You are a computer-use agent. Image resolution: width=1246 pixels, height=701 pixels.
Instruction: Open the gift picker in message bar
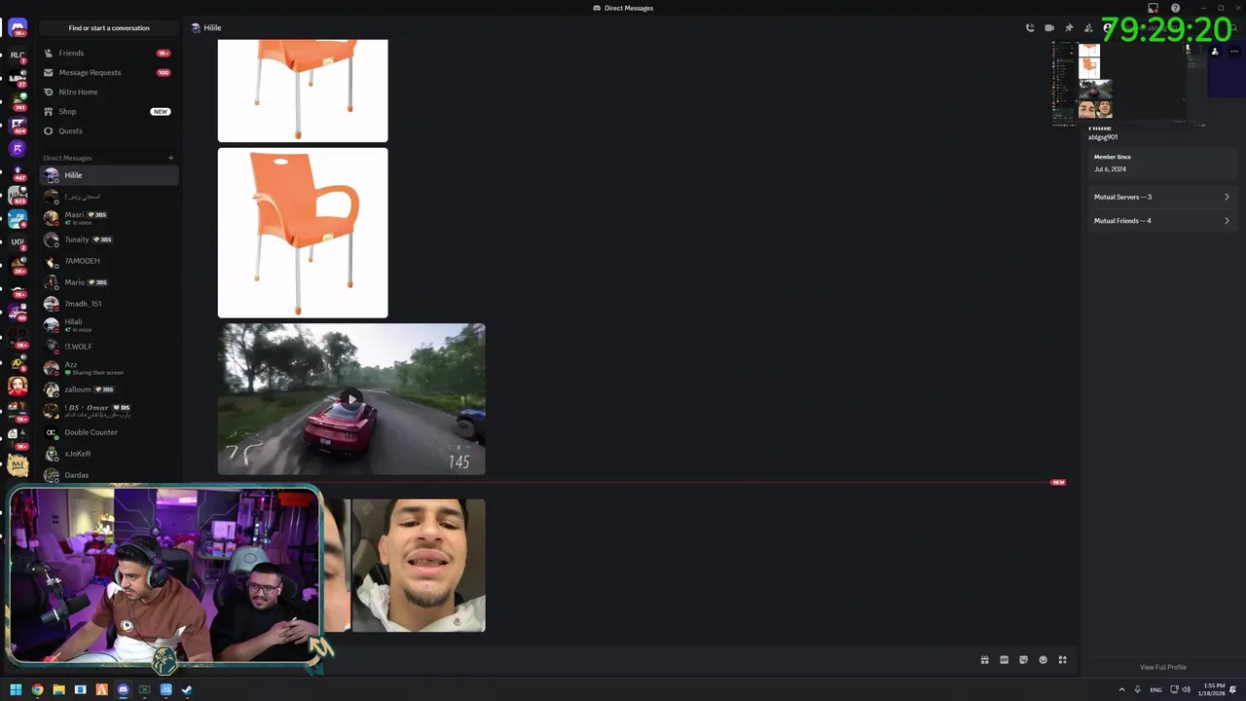tap(984, 660)
